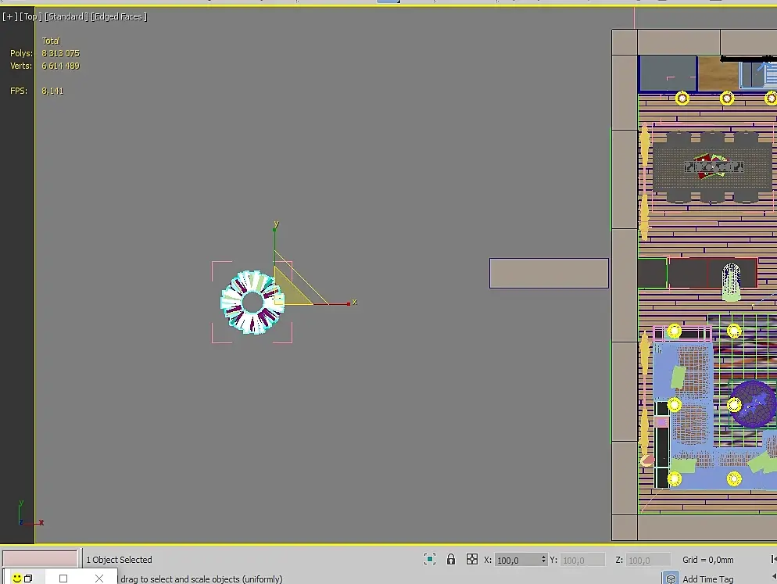Click the disabled Z value field
Viewport: 777px width, 584px height.
click(648, 560)
